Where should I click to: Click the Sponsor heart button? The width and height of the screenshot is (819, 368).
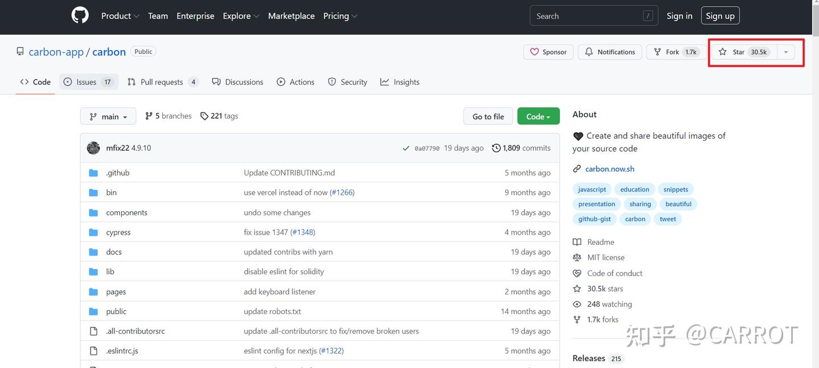pos(548,52)
